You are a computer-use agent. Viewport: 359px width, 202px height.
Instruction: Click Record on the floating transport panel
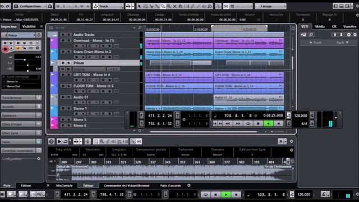click(x=278, y=123)
